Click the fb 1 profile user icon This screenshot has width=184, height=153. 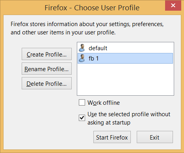pos(82,58)
